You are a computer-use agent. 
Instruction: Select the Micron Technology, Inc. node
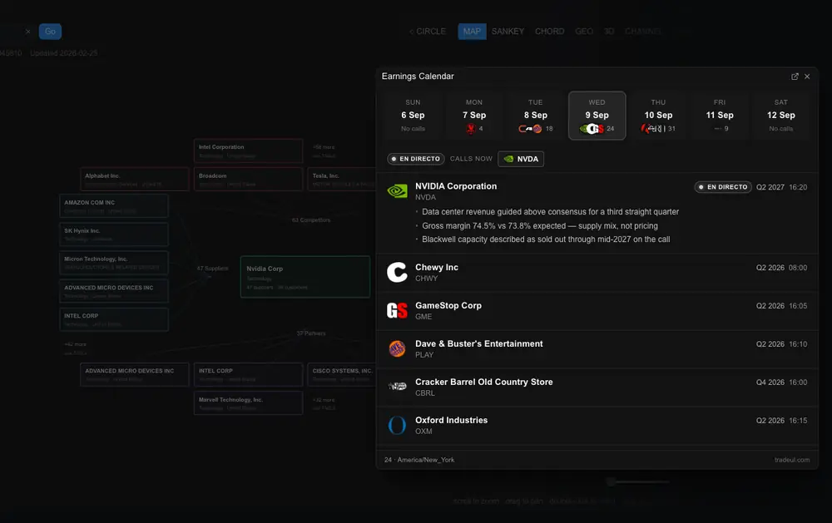pyautogui.click(x=113, y=263)
